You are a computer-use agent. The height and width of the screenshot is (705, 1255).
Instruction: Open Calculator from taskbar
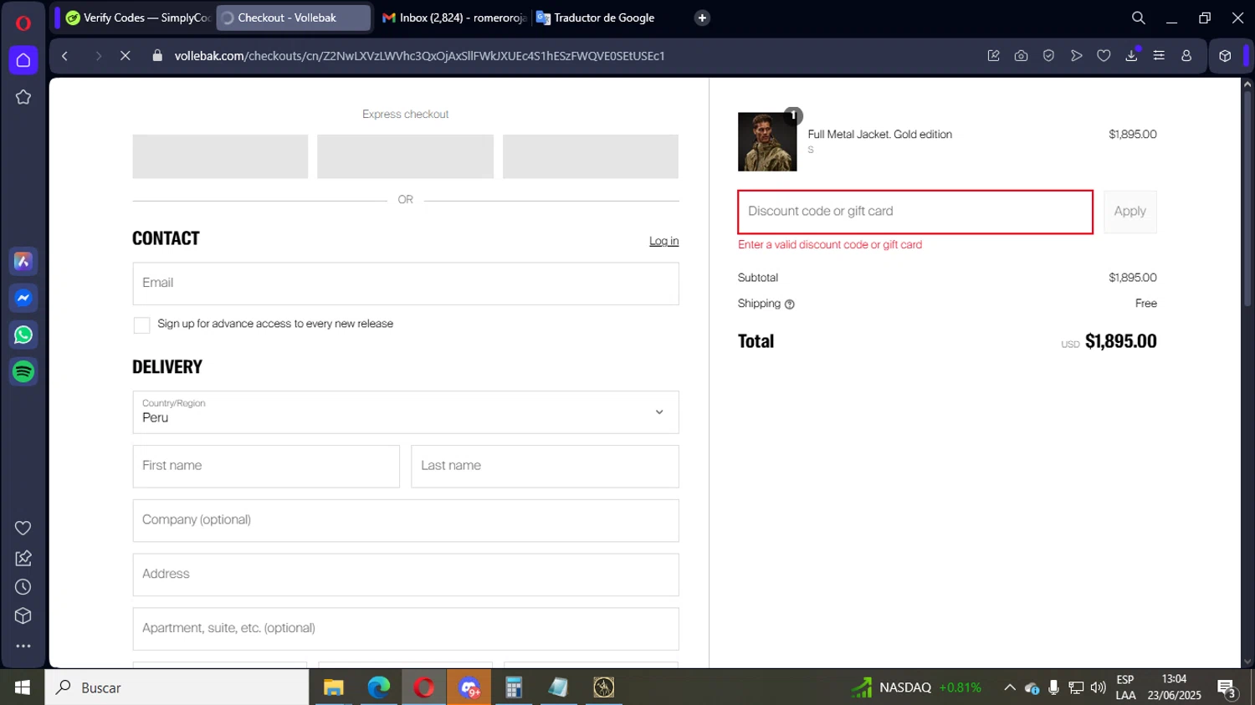click(x=514, y=687)
